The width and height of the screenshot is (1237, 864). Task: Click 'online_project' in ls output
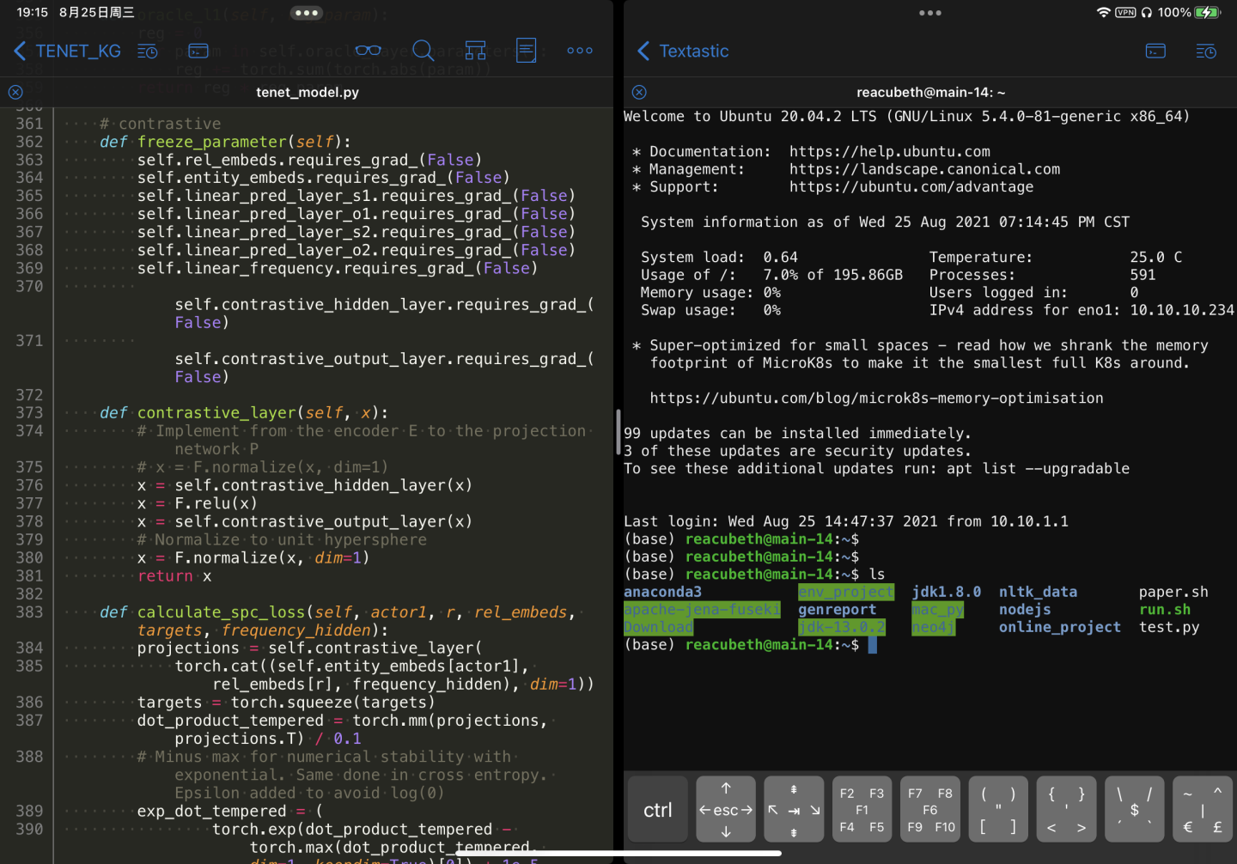pyautogui.click(x=1060, y=627)
